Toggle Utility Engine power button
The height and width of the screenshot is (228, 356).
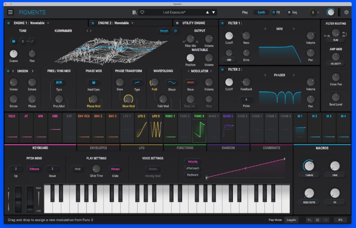click(177, 23)
